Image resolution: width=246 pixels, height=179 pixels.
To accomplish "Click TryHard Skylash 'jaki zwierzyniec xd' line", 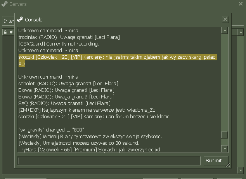I will click(89, 149).
